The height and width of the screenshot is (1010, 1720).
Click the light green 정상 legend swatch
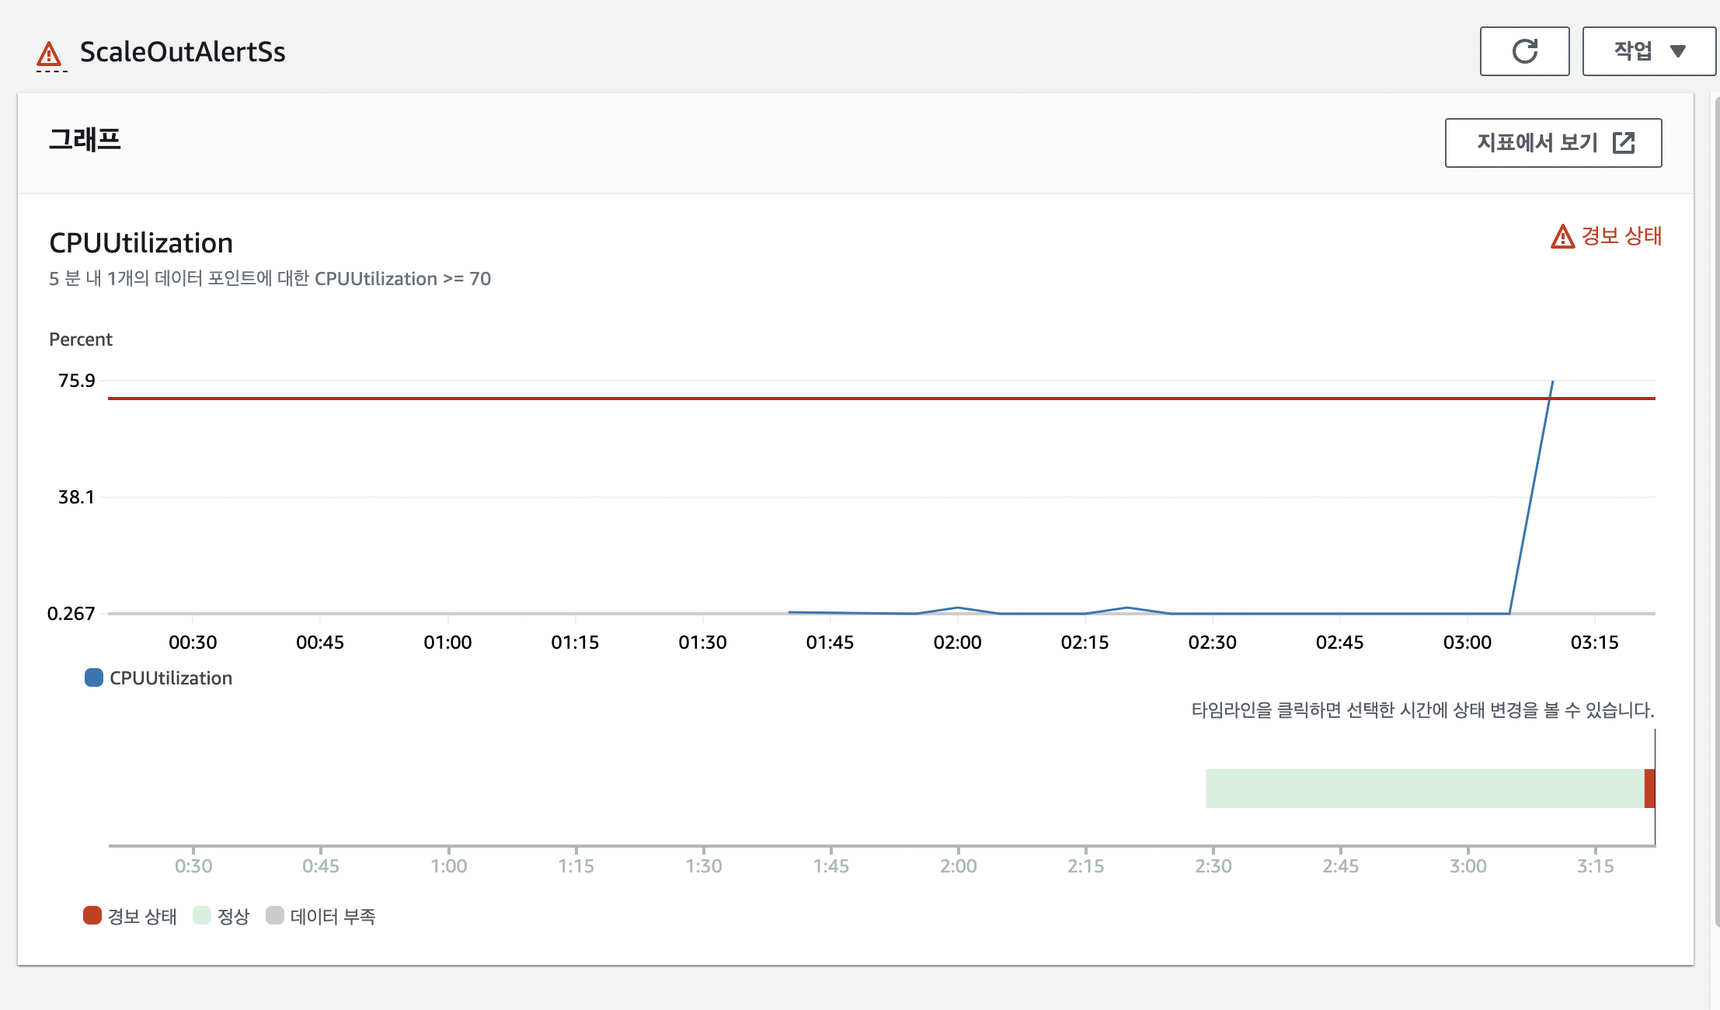click(x=202, y=915)
